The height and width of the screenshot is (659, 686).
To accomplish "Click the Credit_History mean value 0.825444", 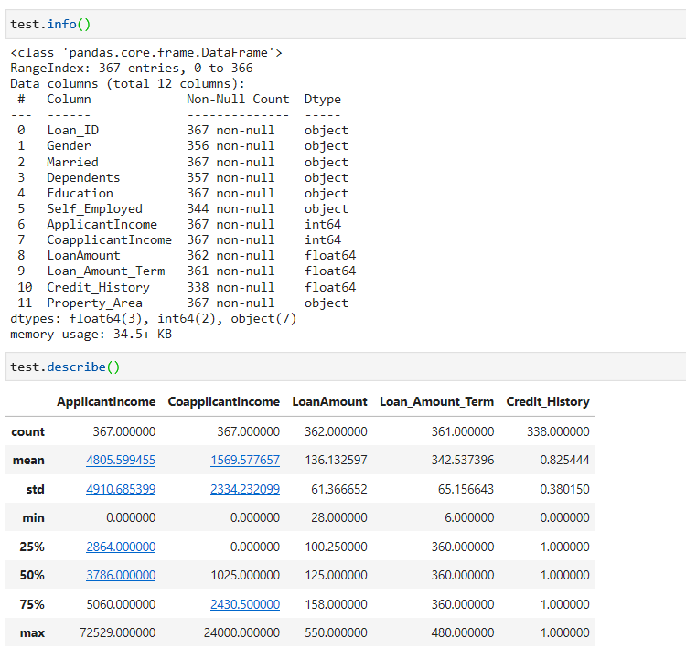I will [564, 460].
